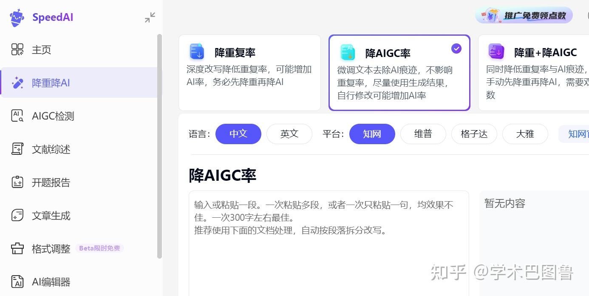Click the 语言: label

[x=199, y=134]
